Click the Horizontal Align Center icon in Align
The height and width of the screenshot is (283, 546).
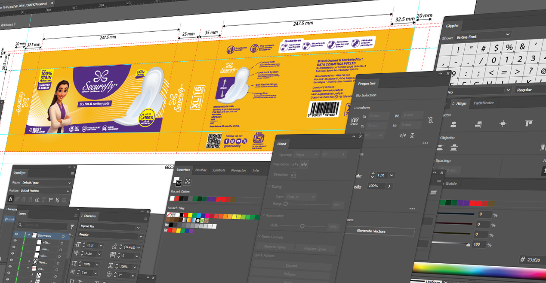coord(453,124)
